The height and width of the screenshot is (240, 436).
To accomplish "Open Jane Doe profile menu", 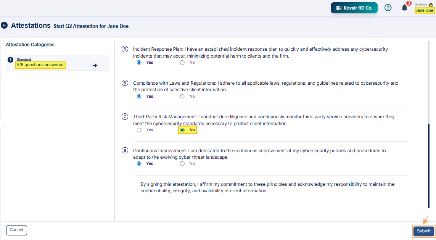I will click(424, 10).
